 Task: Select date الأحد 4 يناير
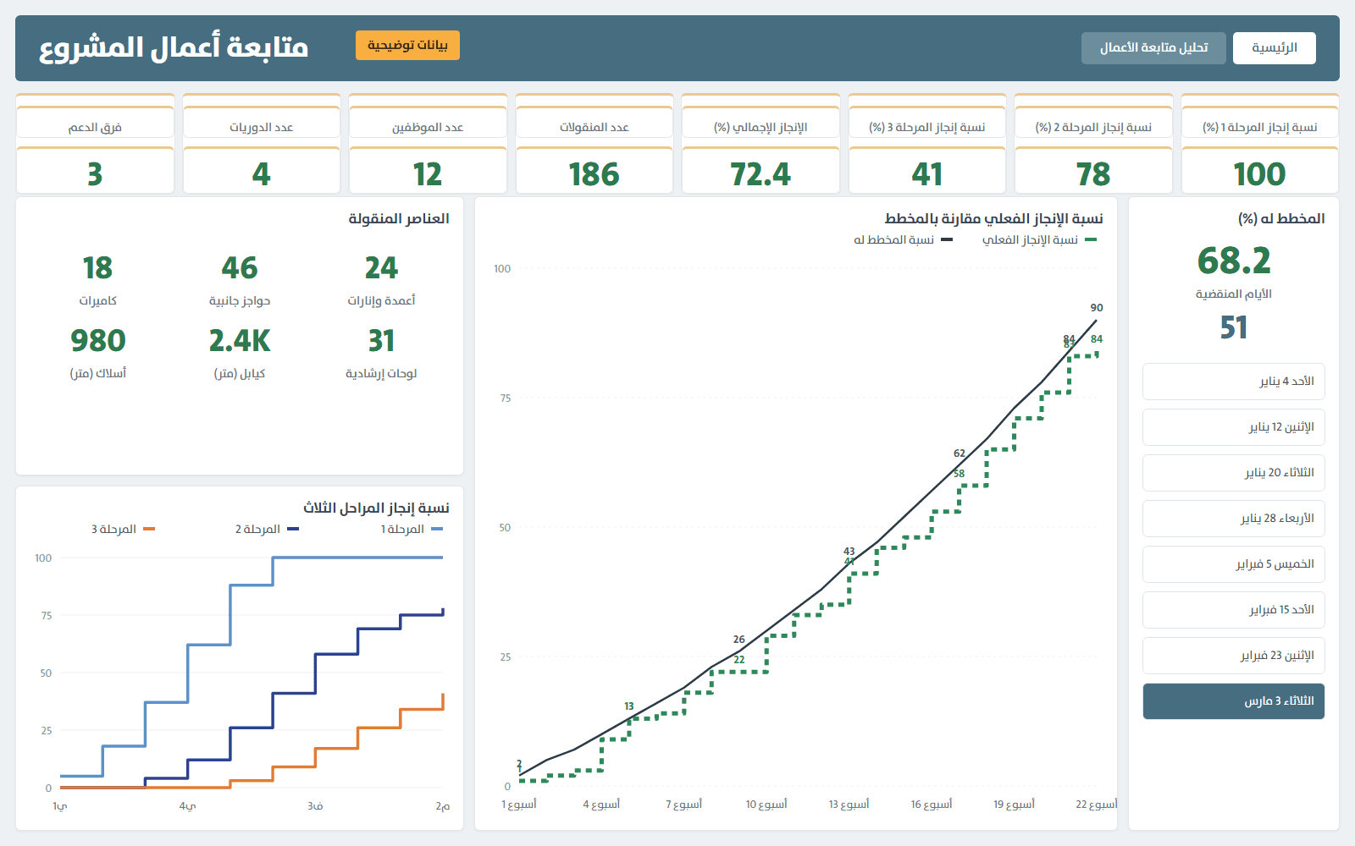click(1233, 382)
